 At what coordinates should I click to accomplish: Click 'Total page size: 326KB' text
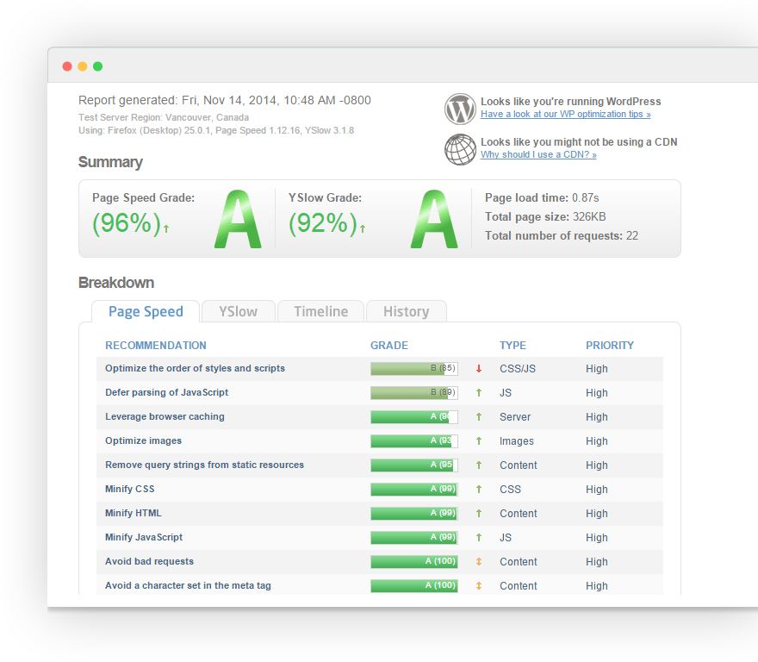click(x=545, y=217)
